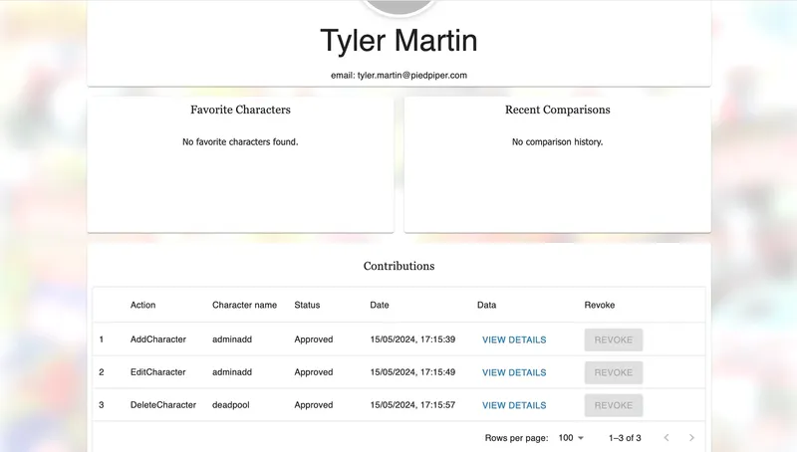Open View Details for DeleteCharacter row
This screenshot has width=797, height=452.
(x=514, y=405)
